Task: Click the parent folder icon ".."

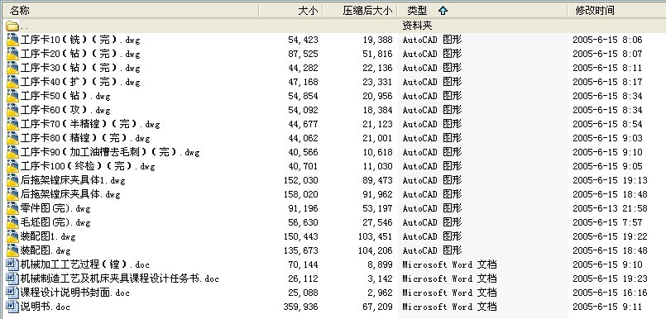Action: click(12, 26)
